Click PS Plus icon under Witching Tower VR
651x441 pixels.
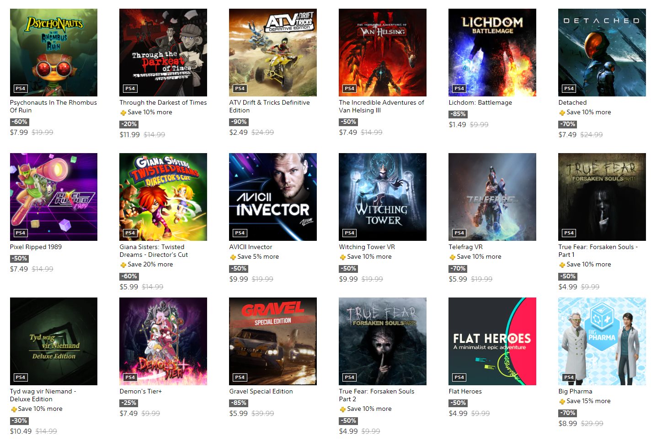[x=342, y=257]
